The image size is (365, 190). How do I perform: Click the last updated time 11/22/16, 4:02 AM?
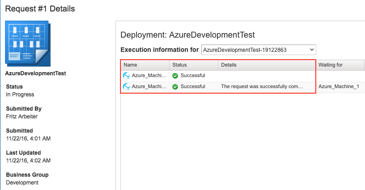coord(28,161)
